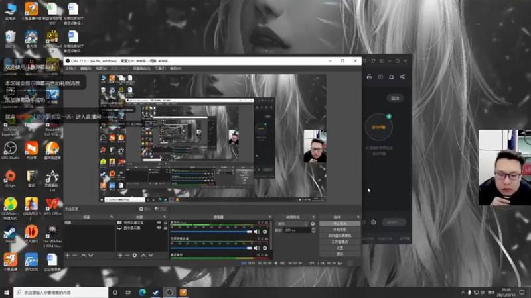Click the Start Recording button
The height and width of the screenshot is (298, 531).
click(340, 230)
